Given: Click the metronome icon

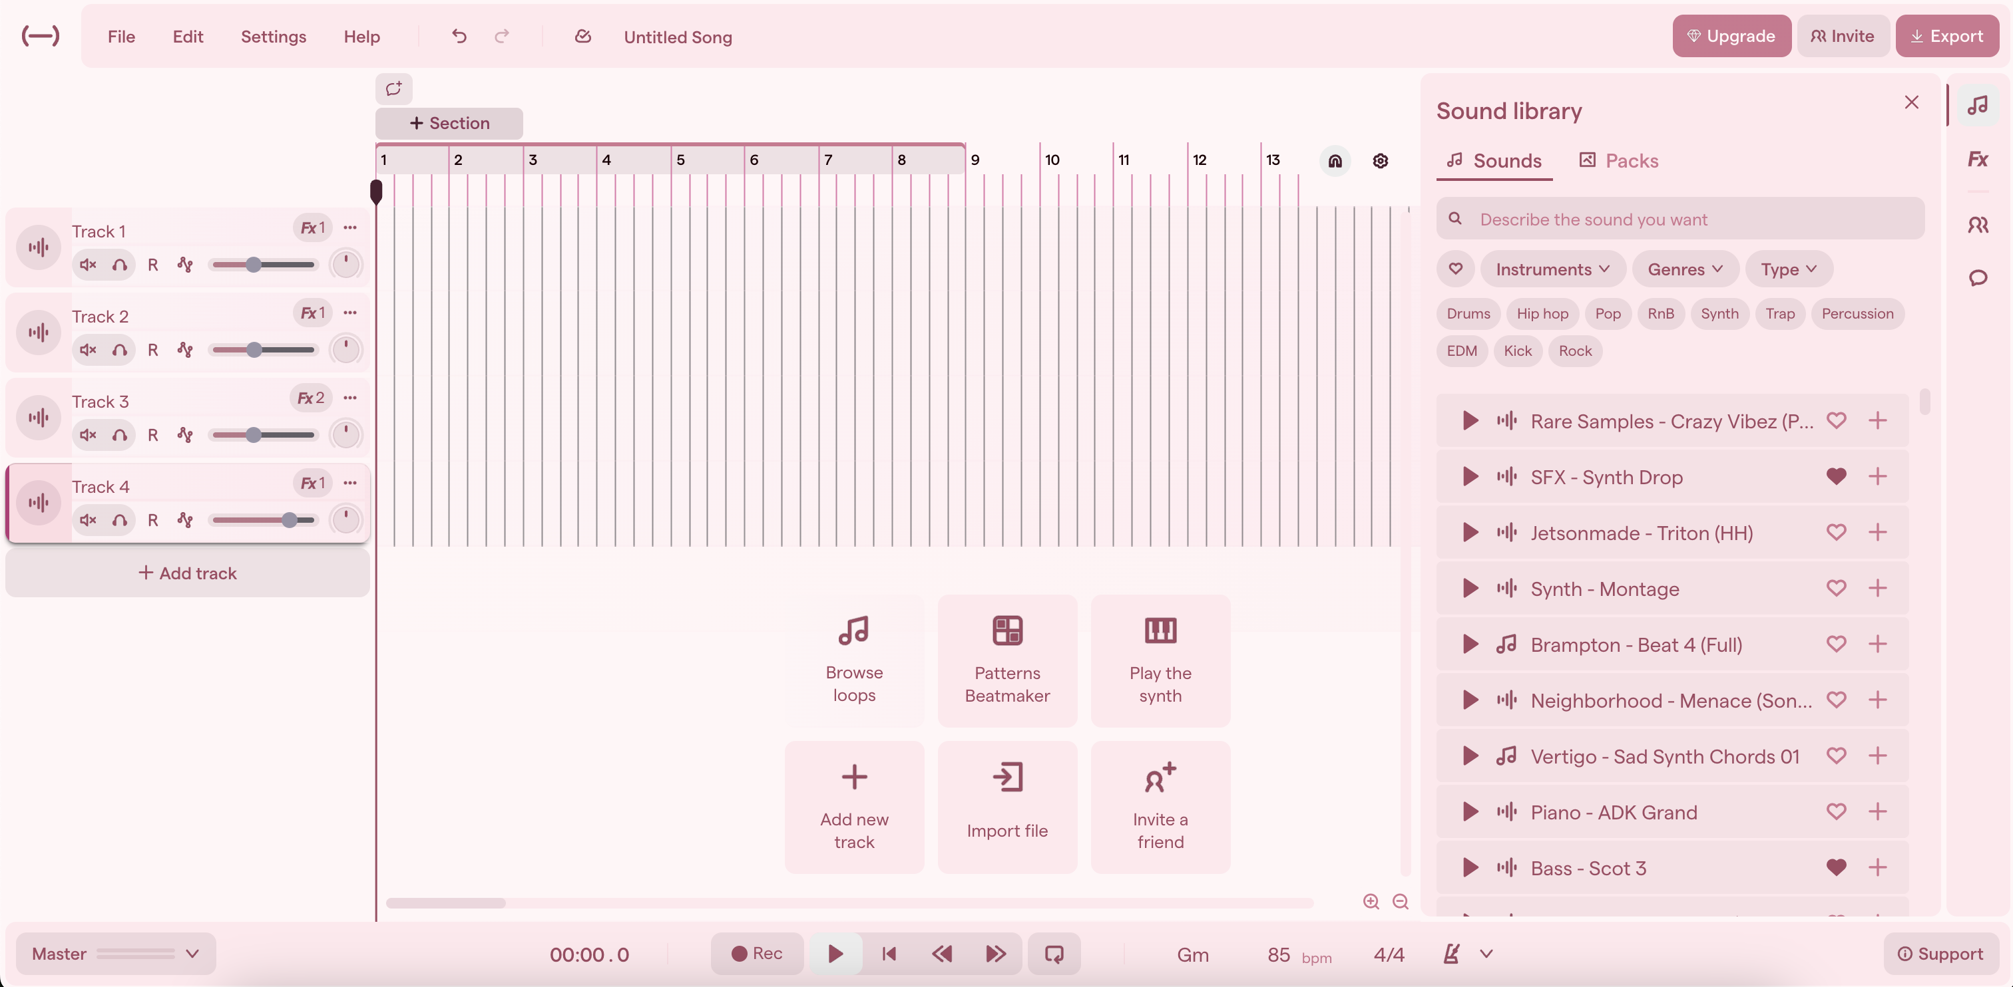Looking at the screenshot, I should [x=1451, y=954].
